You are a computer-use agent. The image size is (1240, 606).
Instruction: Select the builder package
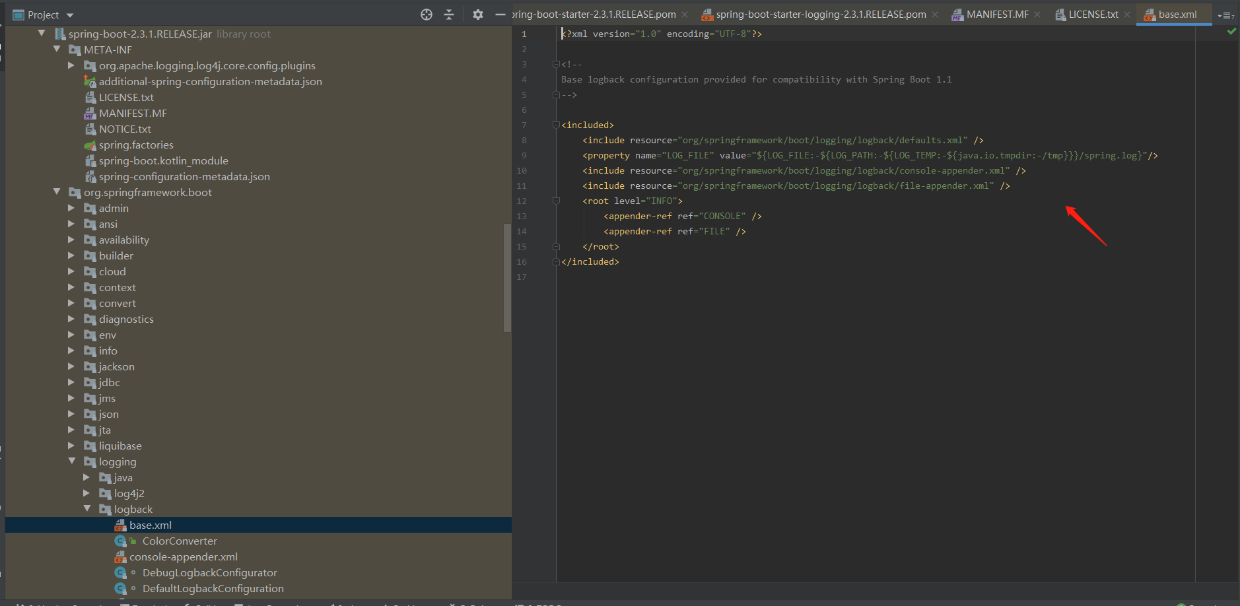[x=116, y=255]
